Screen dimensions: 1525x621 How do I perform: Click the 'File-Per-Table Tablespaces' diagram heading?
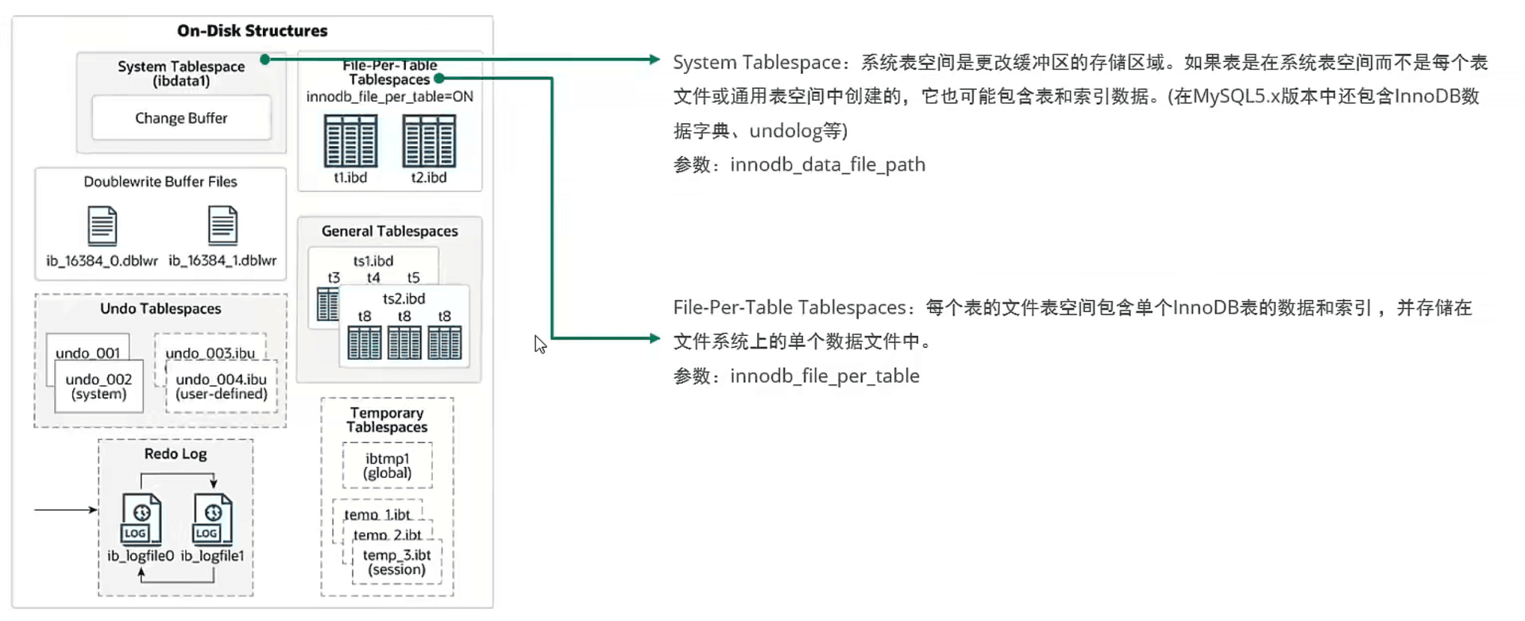(389, 72)
